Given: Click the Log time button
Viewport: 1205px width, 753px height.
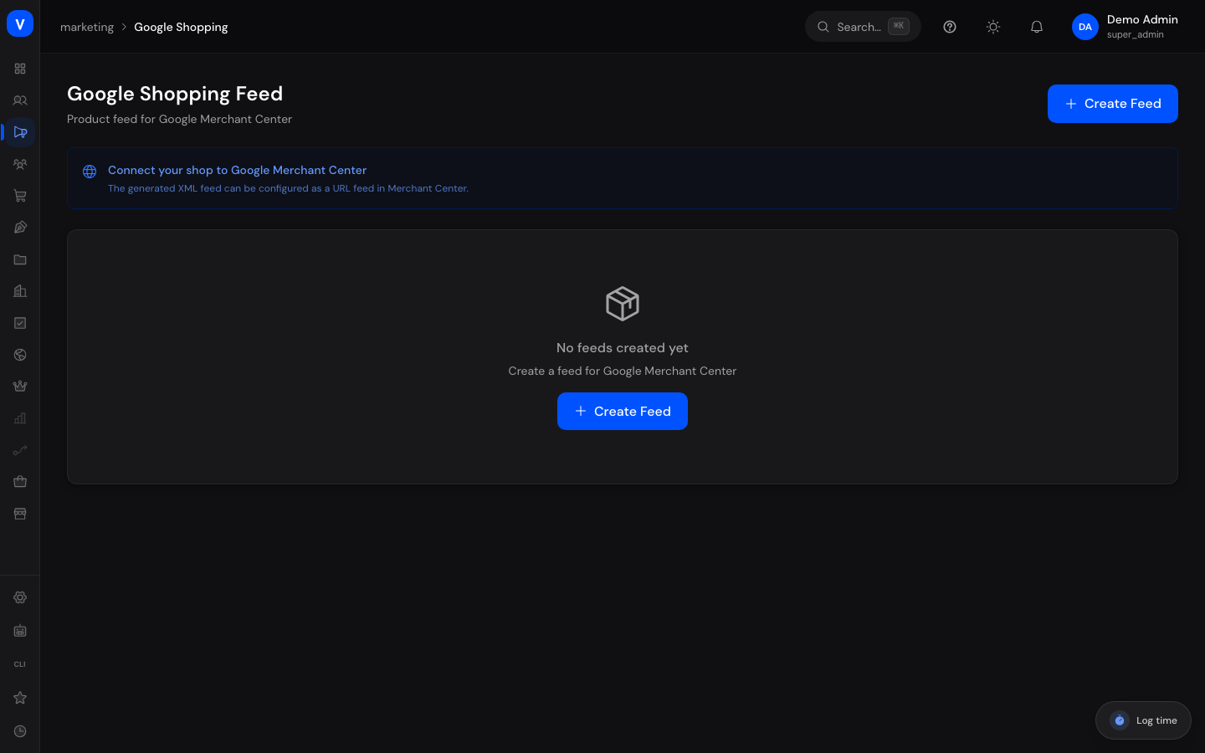Looking at the screenshot, I should (1143, 720).
